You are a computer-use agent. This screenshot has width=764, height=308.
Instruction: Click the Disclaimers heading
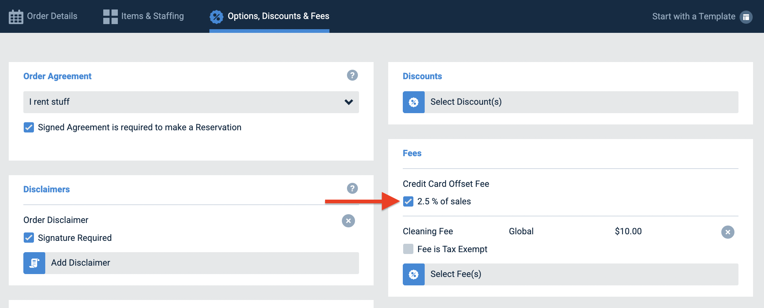[46, 189]
